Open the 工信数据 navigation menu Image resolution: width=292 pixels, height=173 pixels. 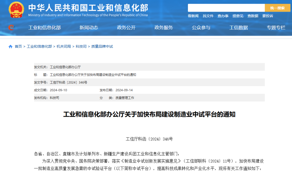238,28
